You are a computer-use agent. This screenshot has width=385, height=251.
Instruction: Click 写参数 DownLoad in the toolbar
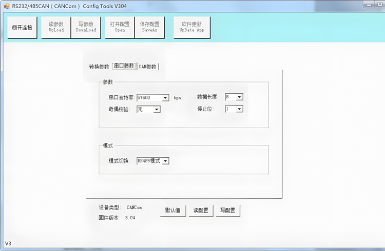[86, 27]
